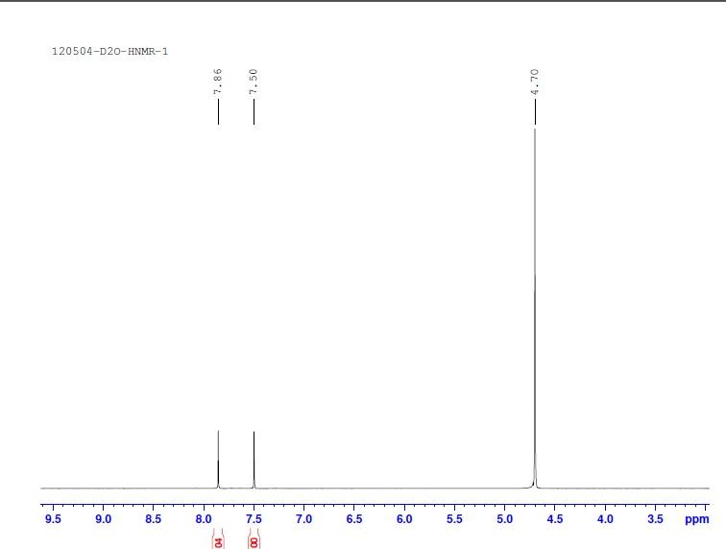This screenshot has height=549, width=726.
Task: Click the 4.0 axis tick label
Action: pyautogui.click(x=605, y=519)
